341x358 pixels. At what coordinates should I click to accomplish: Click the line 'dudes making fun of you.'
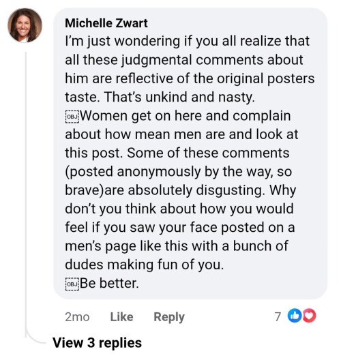[145, 265]
